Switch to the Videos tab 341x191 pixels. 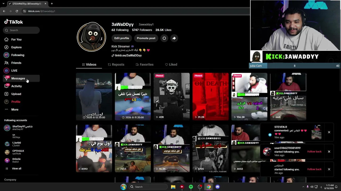(x=89, y=64)
